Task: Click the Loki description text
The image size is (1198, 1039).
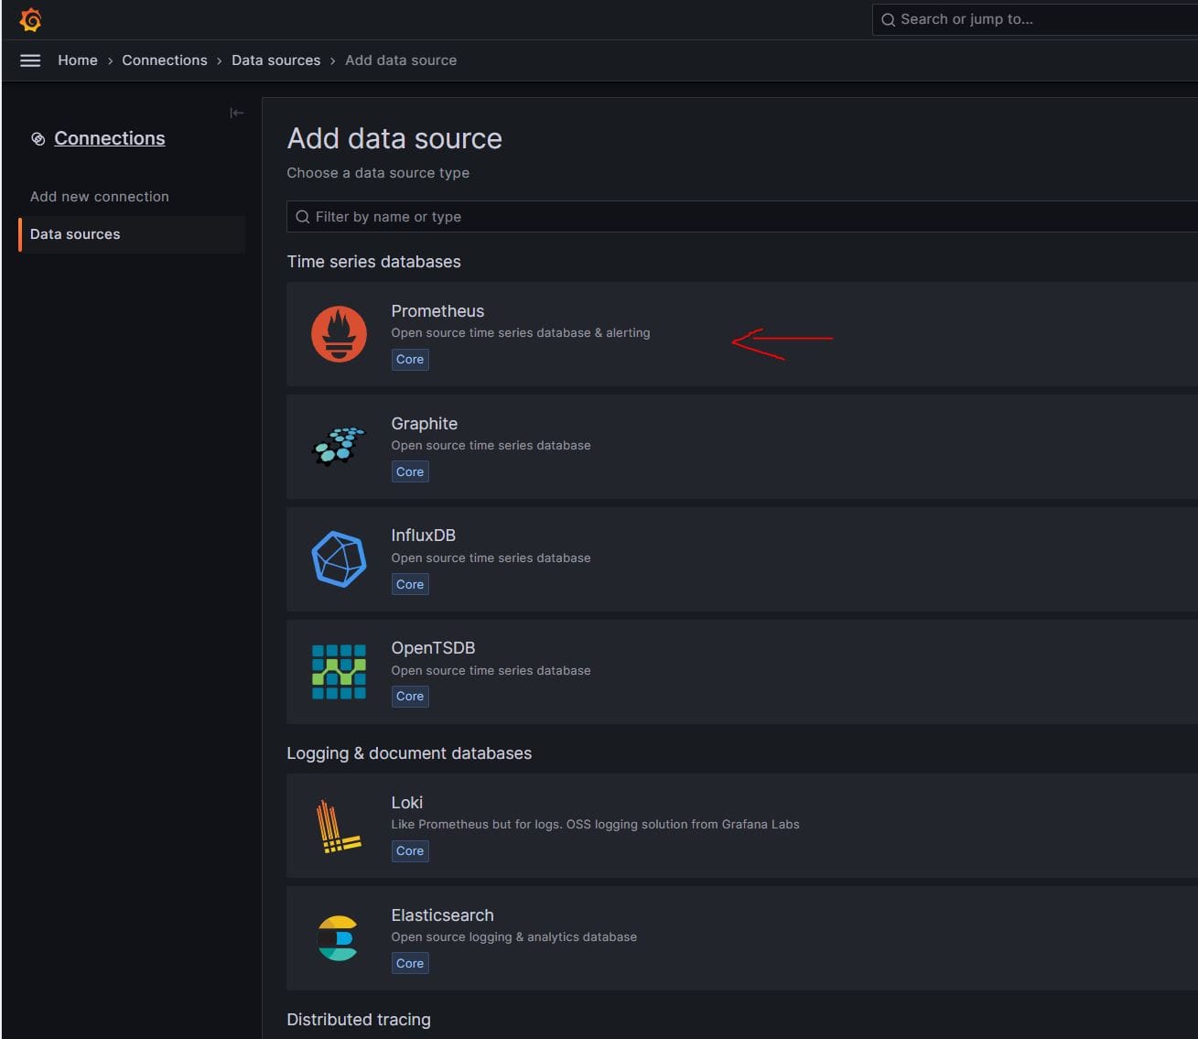Action: click(x=595, y=825)
